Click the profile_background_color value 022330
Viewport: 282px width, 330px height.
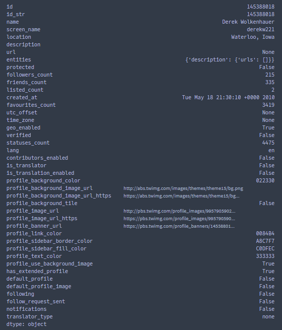tap(265, 180)
